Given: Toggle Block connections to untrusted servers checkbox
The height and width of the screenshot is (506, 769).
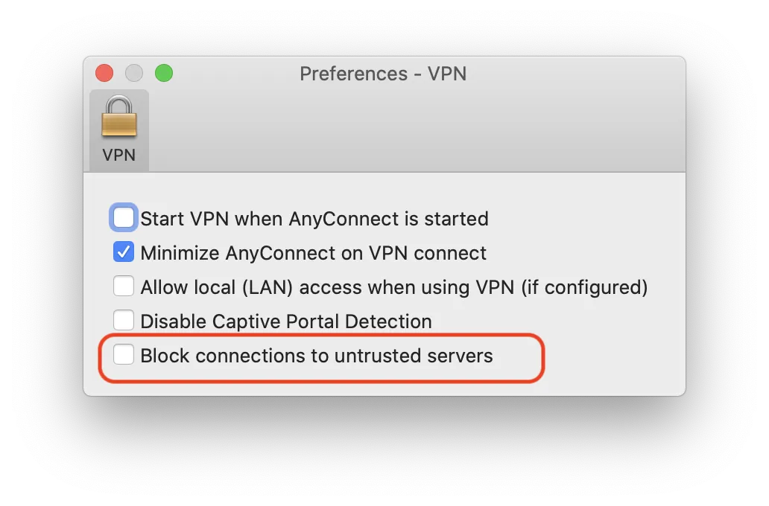Looking at the screenshot, I should (x=124, y=355).
